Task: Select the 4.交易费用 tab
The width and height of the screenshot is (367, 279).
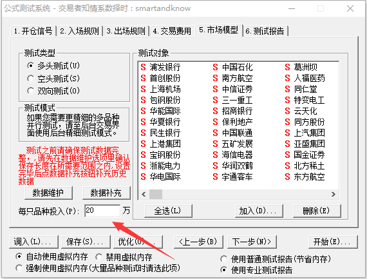Action: coord(172,31)
